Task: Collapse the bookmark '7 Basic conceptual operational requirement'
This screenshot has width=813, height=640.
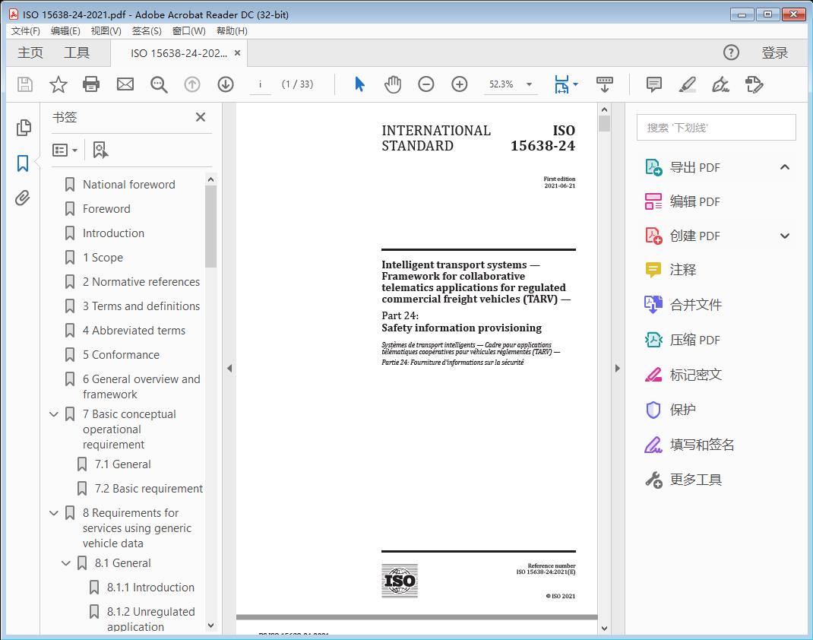Action: tap(53, 413)
